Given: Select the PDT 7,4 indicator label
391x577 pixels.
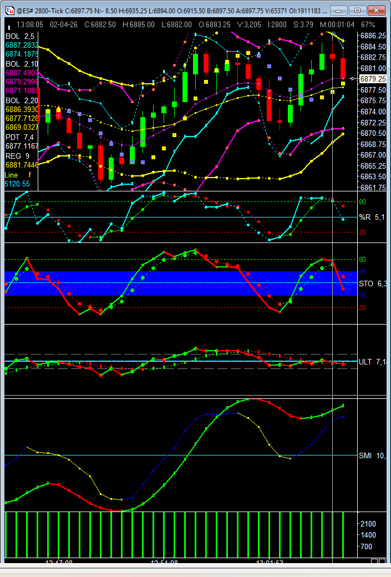Looking at the screenshot, I should pos(19,137).
